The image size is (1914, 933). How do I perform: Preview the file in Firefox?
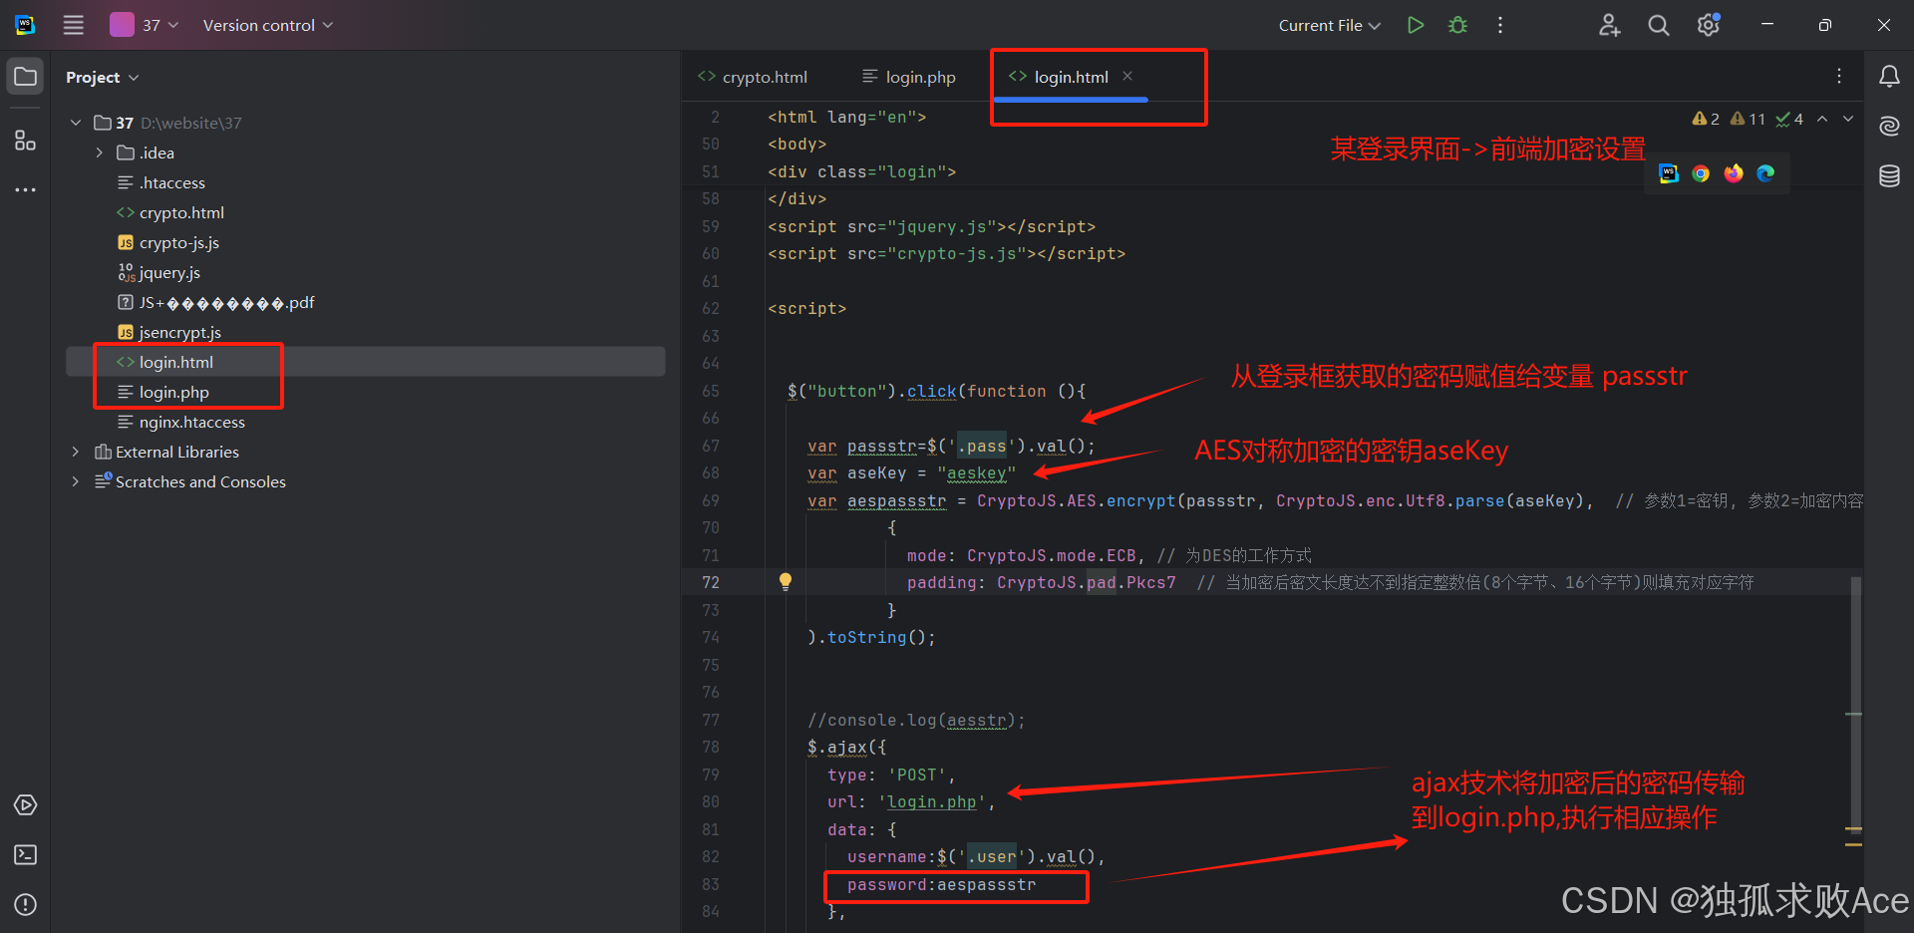point(1733,172)
